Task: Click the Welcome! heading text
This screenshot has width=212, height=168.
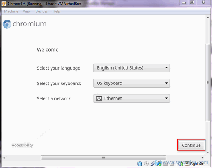Action: pos(48,49)
